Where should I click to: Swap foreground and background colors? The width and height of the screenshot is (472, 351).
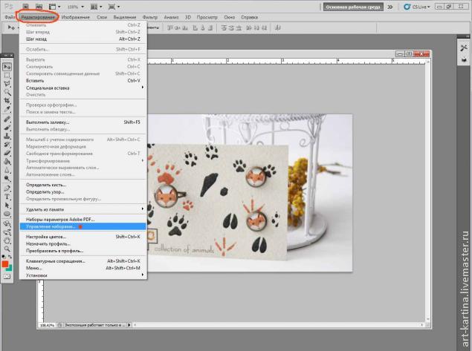click(10, 257)
